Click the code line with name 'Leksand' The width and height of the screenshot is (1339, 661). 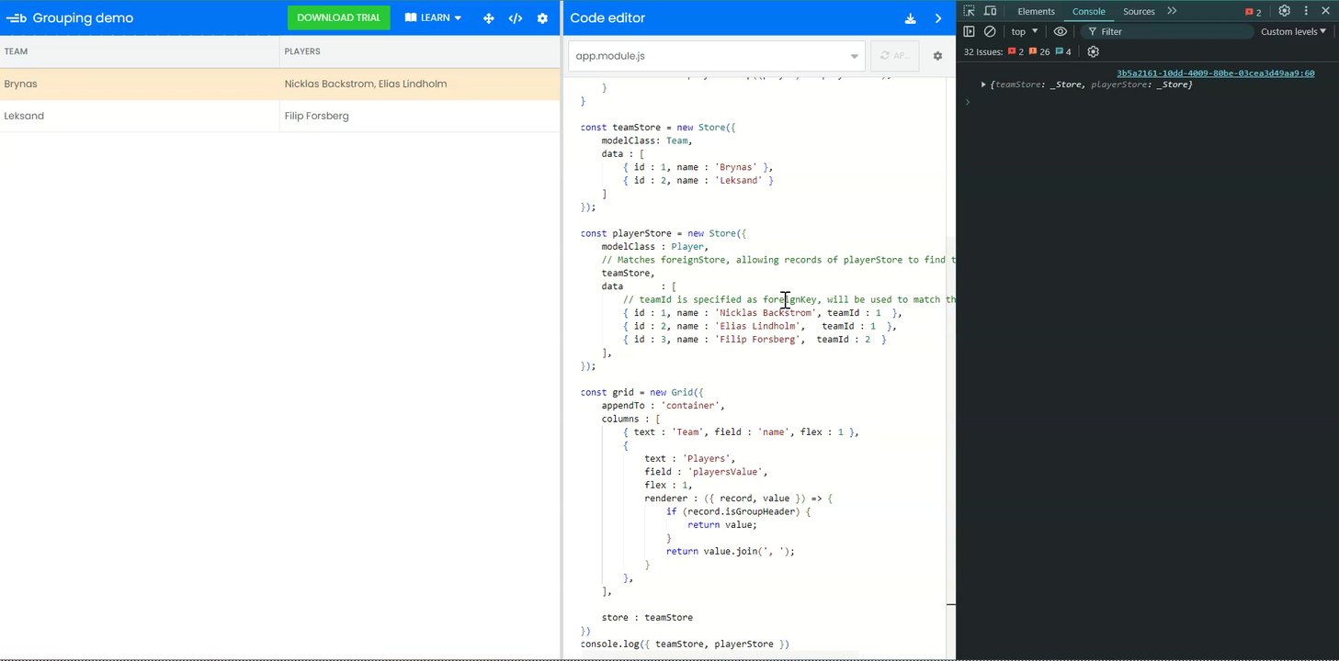pos(698,180)
